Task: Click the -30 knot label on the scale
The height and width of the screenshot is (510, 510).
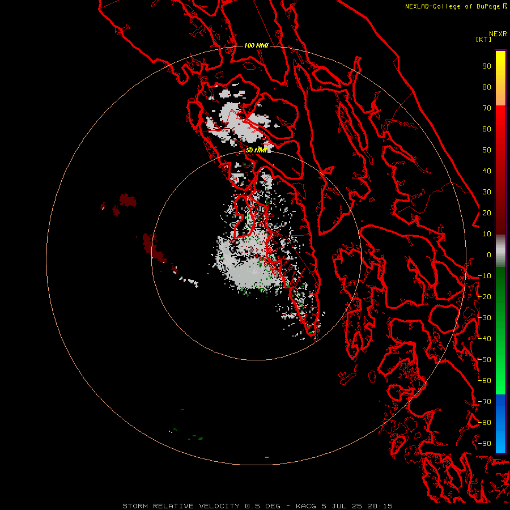Action: pos(484,318)
